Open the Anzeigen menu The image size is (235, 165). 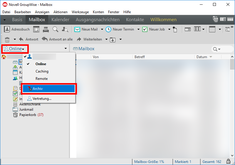pos(42,12)
